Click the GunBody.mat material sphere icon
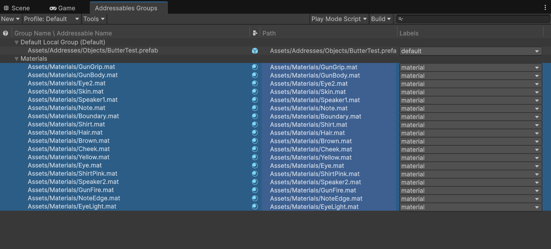Image resolution: width=551 pixels, height=249 pixels. coord(255,75)
